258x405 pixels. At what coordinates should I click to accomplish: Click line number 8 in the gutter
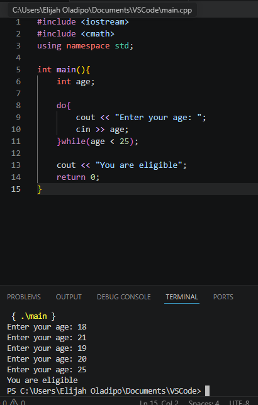pyautogui.click(x=18, y=106)
